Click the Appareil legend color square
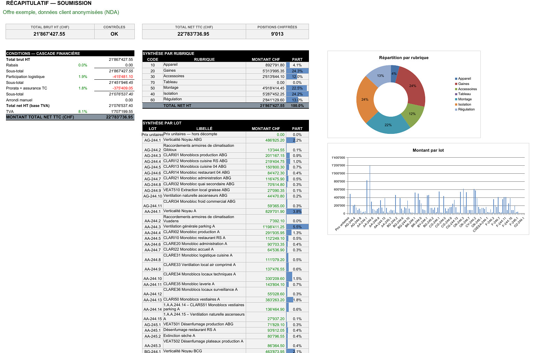 click(x=456, y=79)
